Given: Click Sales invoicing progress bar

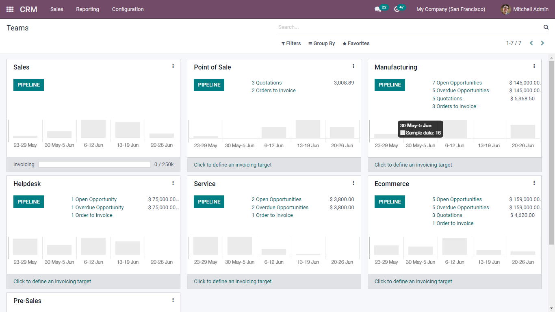Looking at the screenshot, I should (94, 165).
